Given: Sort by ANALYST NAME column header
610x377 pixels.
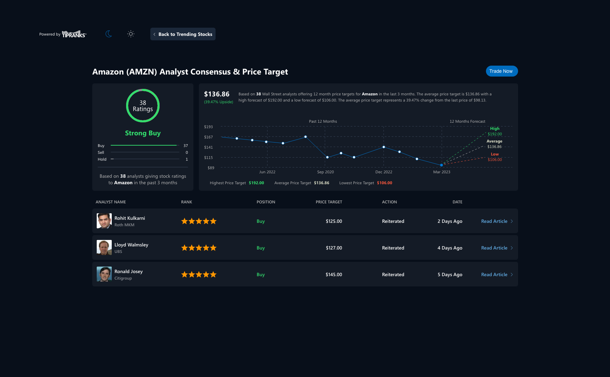Looking at the screenshot, I should [x=111, y=202].
